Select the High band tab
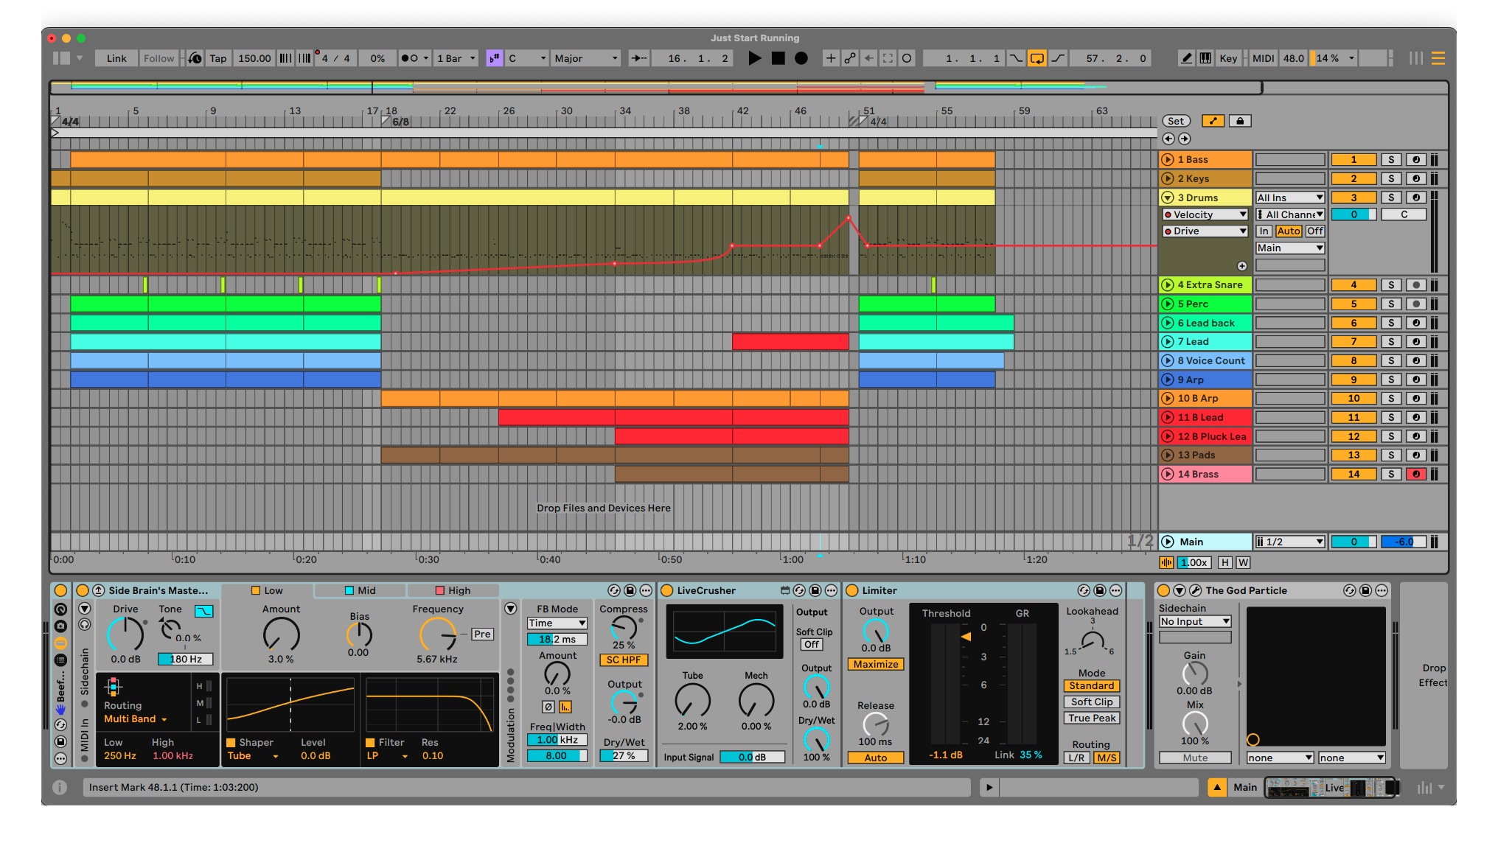This screenshot has width=1498, height=860. pyautogui.click(x=452, y=590)
